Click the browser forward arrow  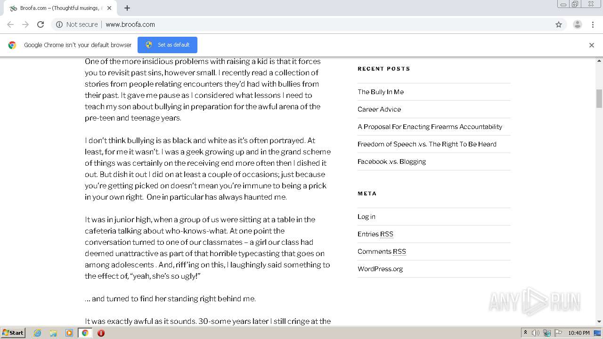pos(25,24)
